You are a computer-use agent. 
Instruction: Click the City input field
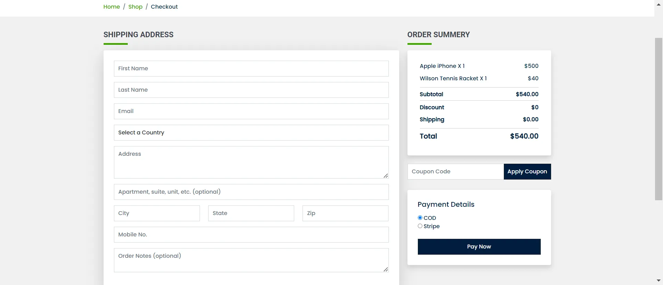coord(157,213)
